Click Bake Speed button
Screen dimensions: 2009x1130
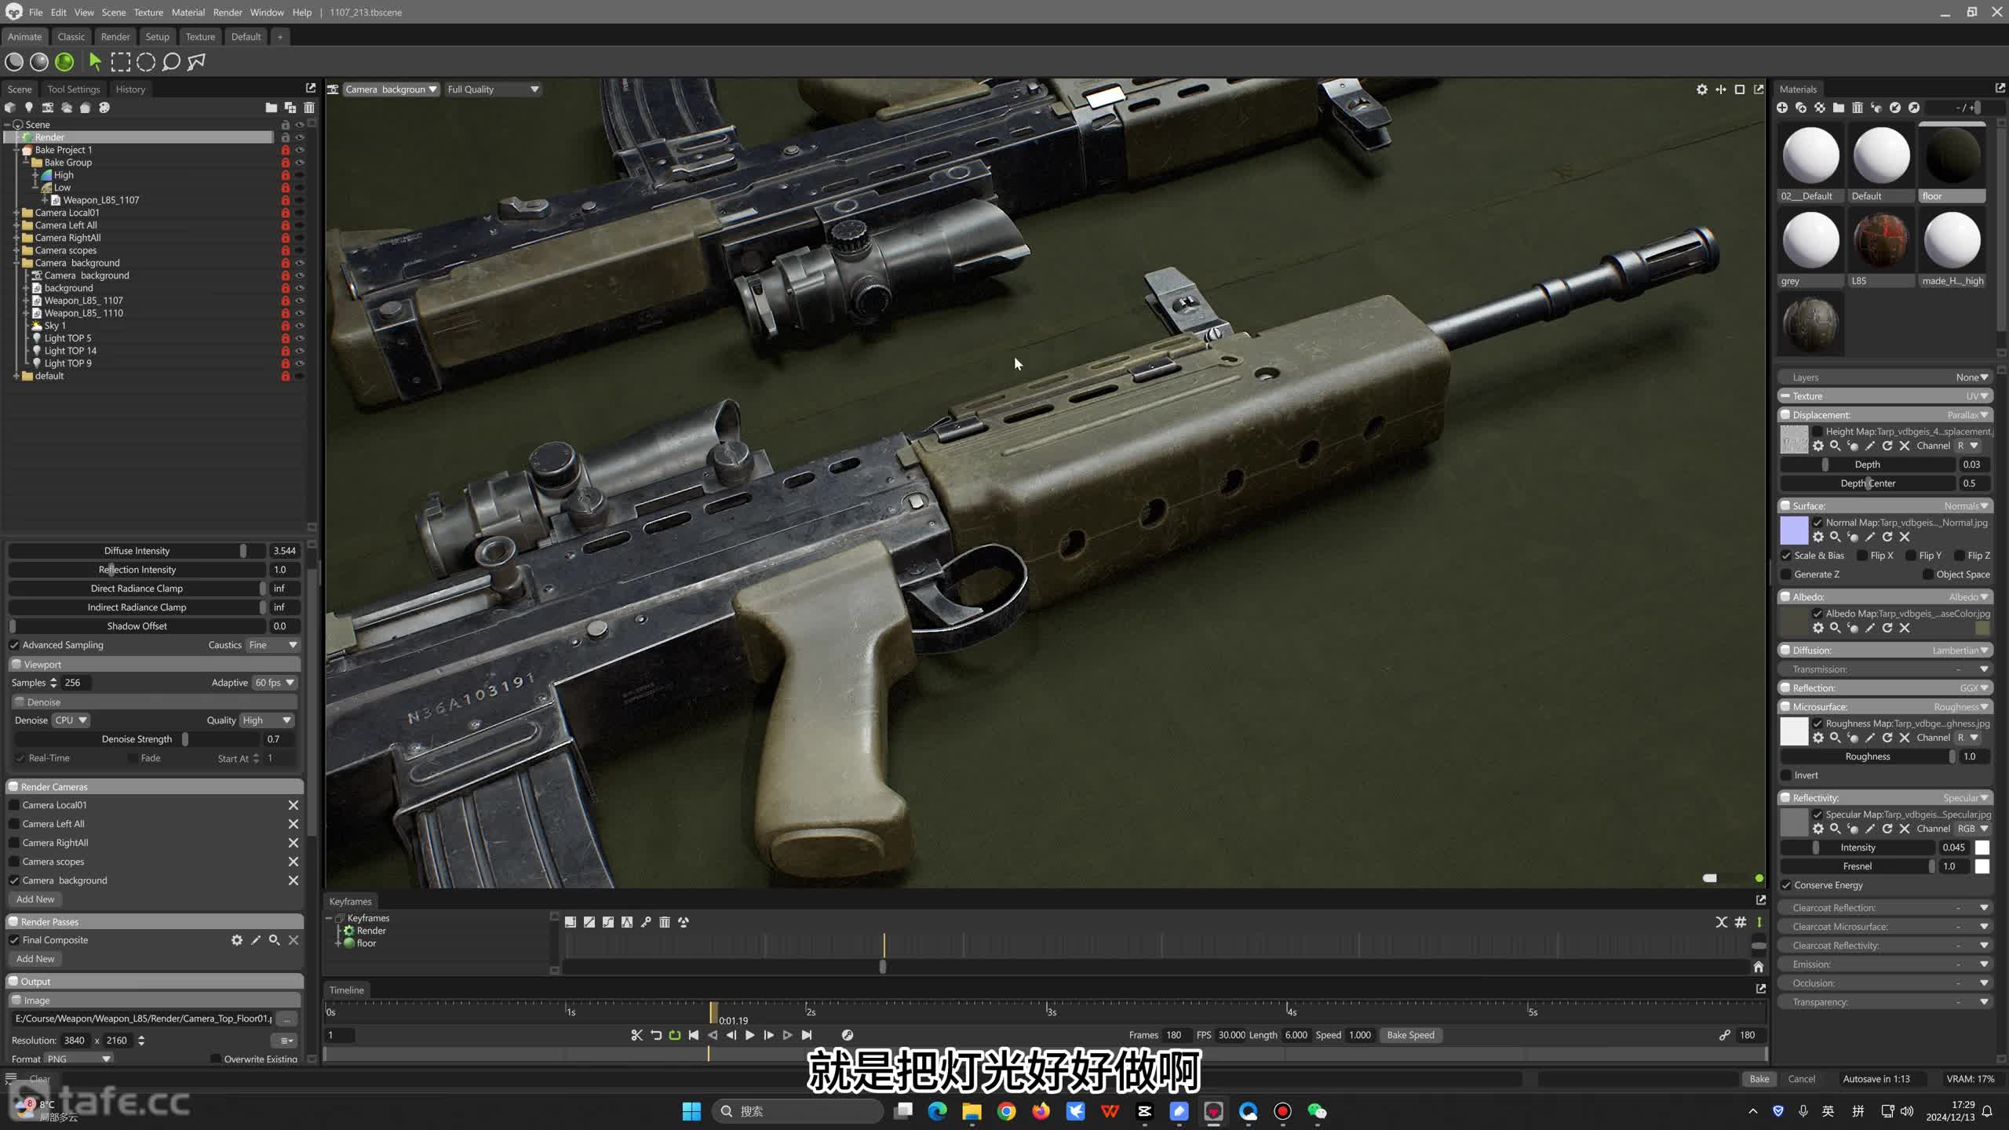coord(1410,1035)
